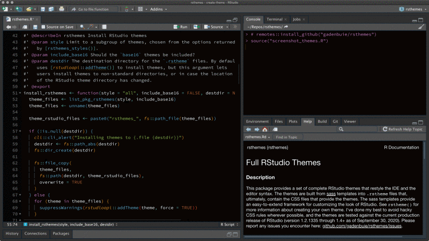Image resolution: width=429 pixels, height=241 pixels.
Task: Re-run the previous code region icon
Action: coord(196,27)
